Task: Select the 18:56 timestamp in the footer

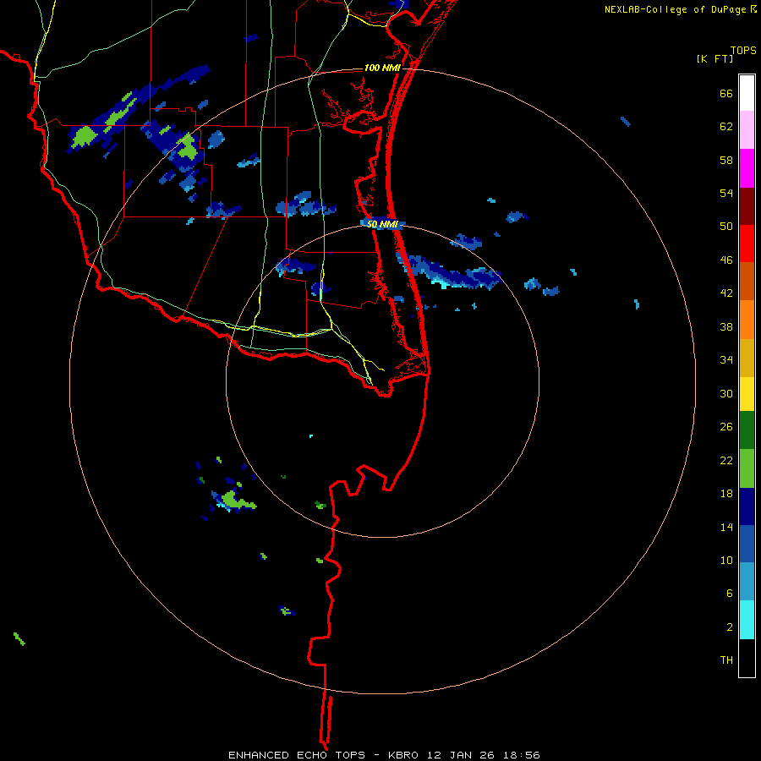Action: point(520,755)
